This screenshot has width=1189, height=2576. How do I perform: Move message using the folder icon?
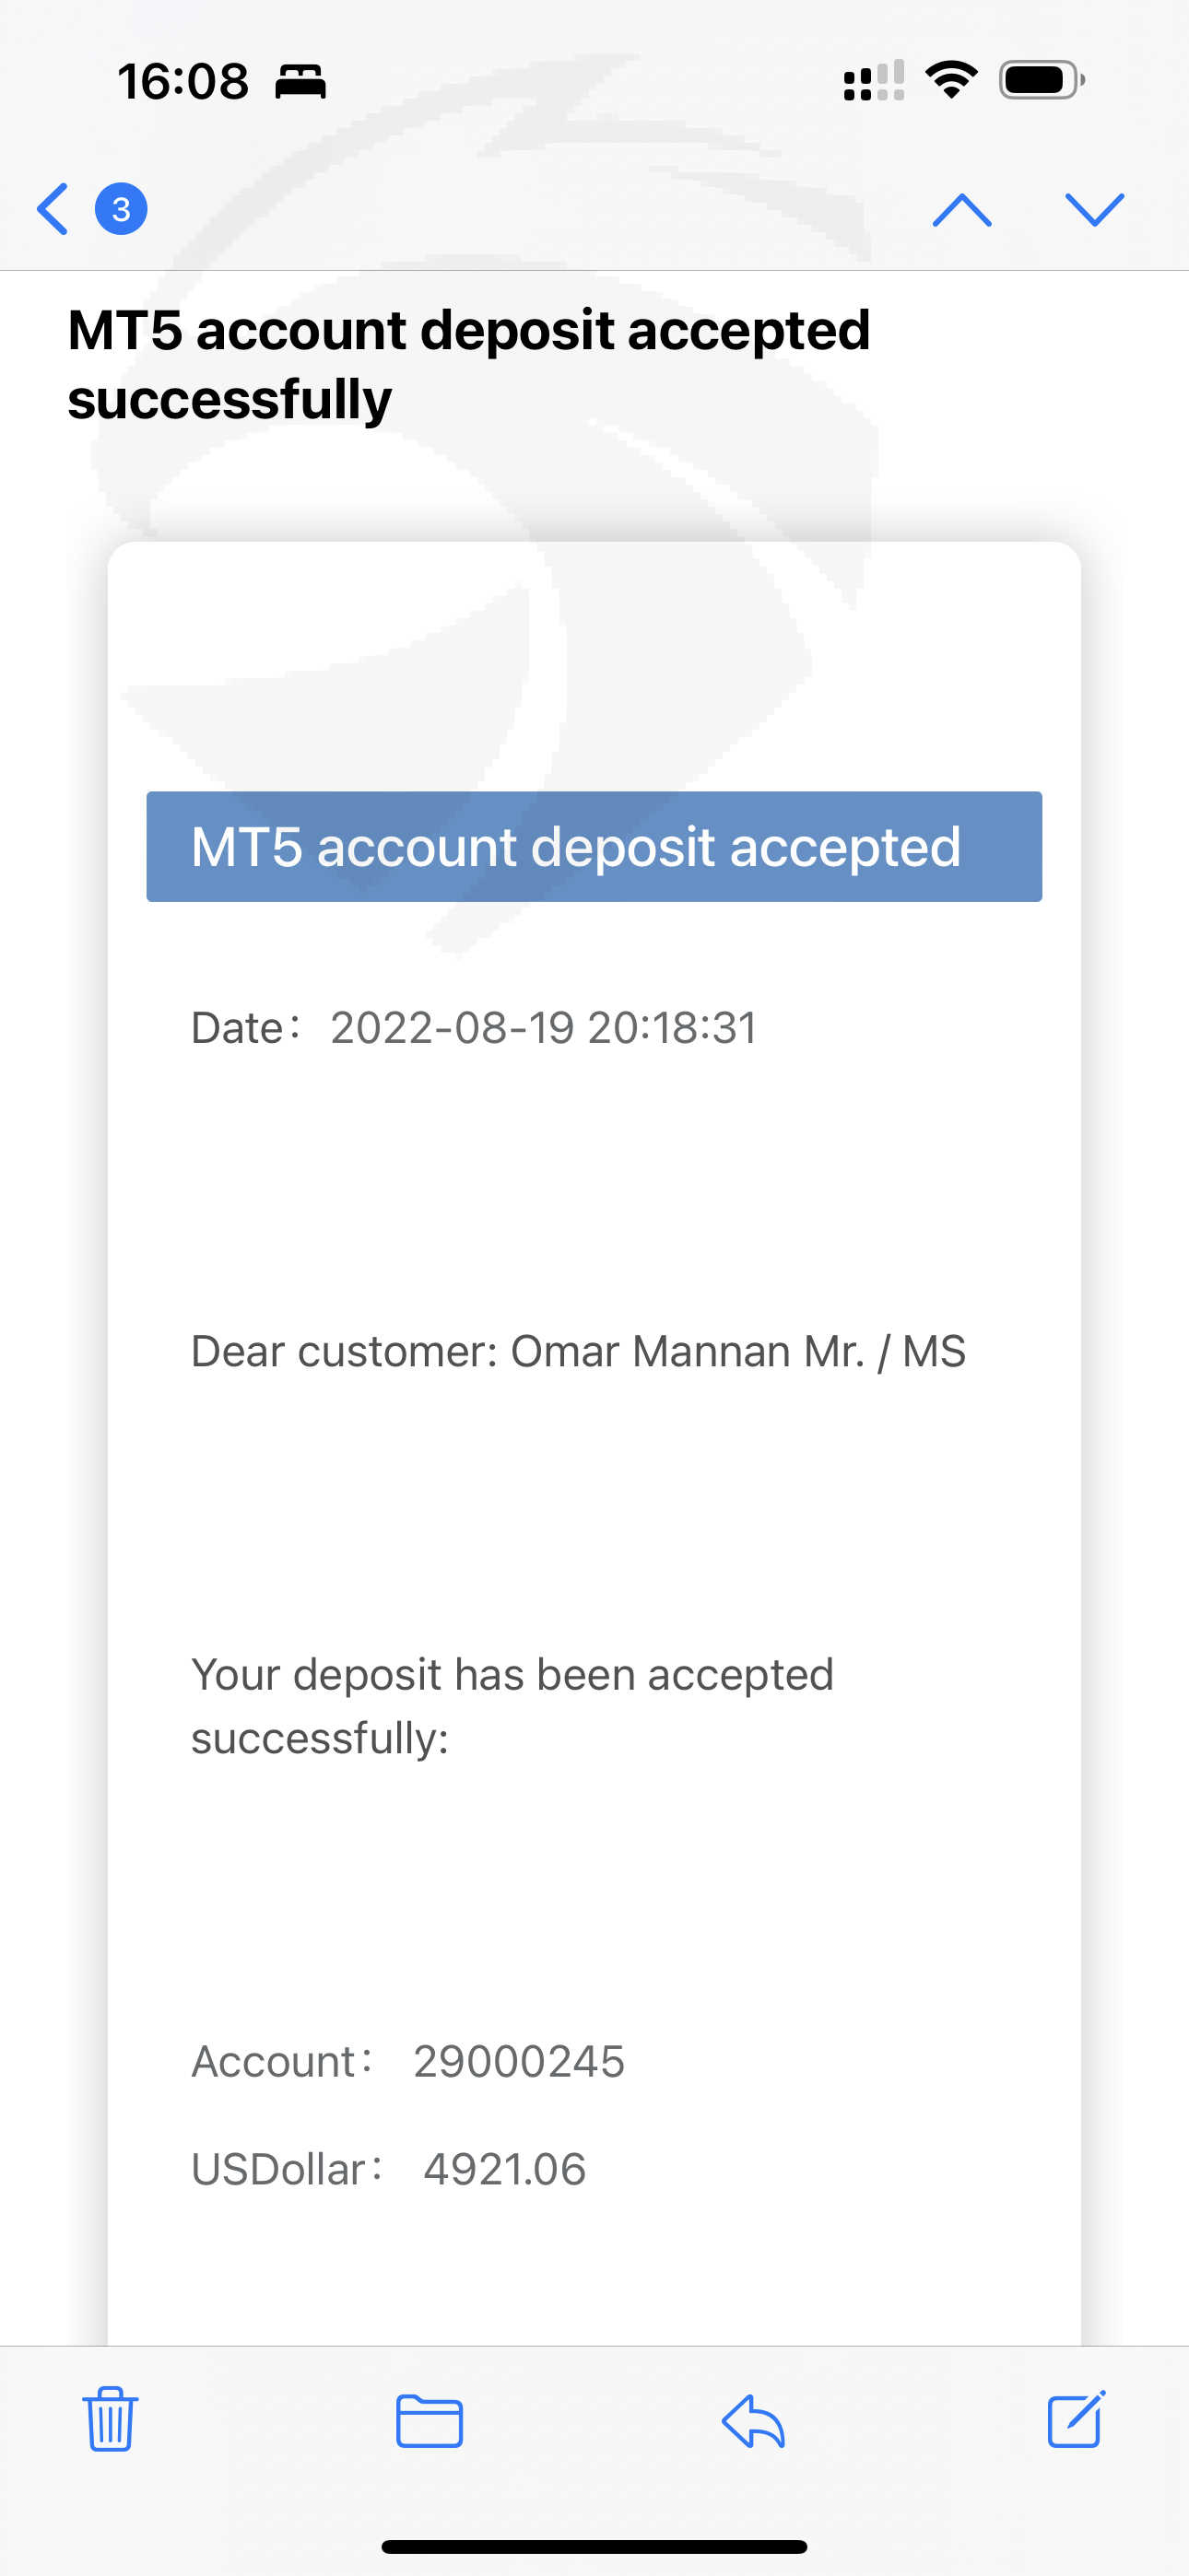[x=430, y=2420]
